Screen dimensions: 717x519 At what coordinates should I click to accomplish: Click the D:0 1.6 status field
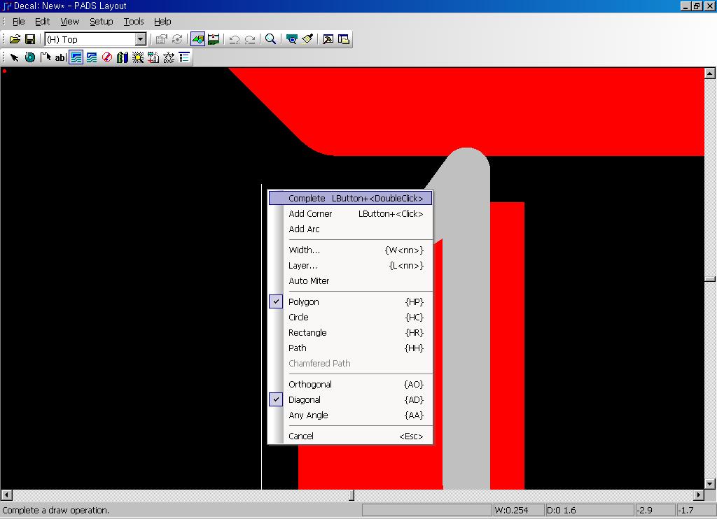click(x=590, y=511)
